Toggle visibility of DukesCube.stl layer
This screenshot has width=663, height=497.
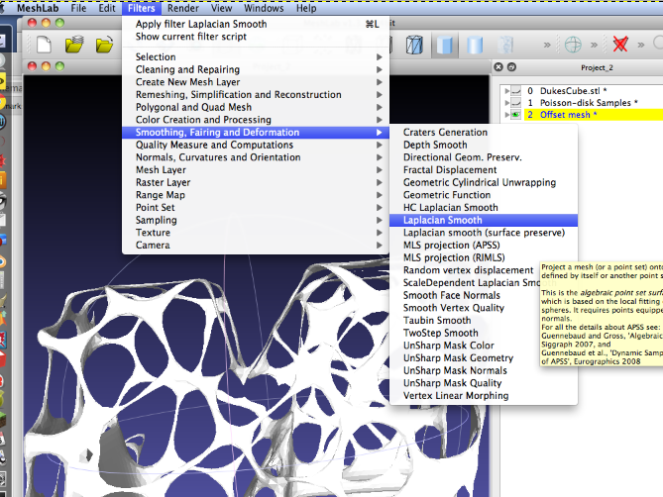tap(516, 91)
